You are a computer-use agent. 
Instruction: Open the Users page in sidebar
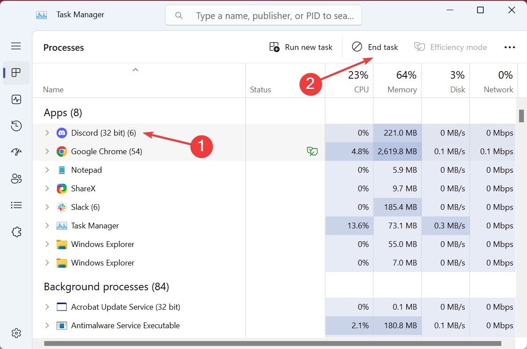(x=16, y=178)
